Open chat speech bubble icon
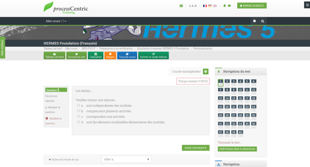The image size is (310, 167). pos(229,6)
